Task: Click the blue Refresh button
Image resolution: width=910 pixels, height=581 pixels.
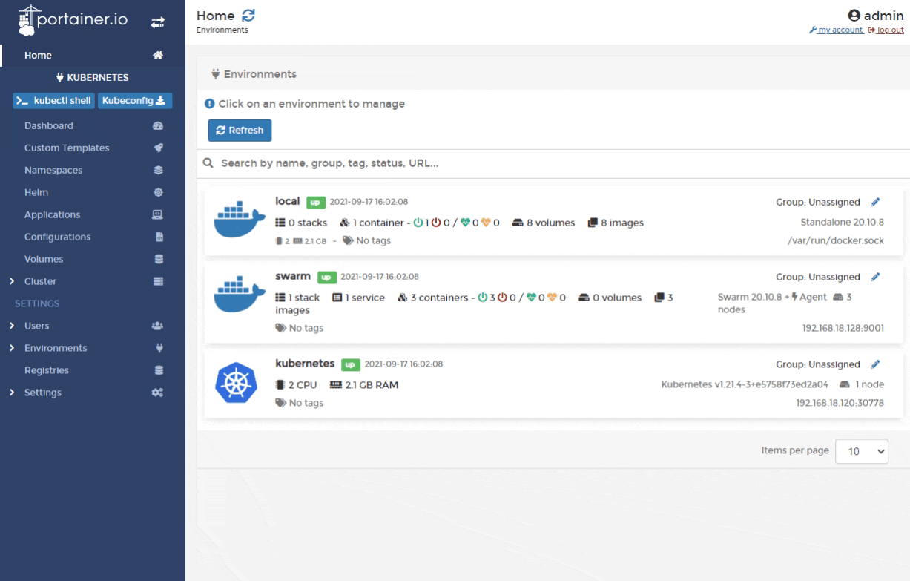Action: (240, 130)
